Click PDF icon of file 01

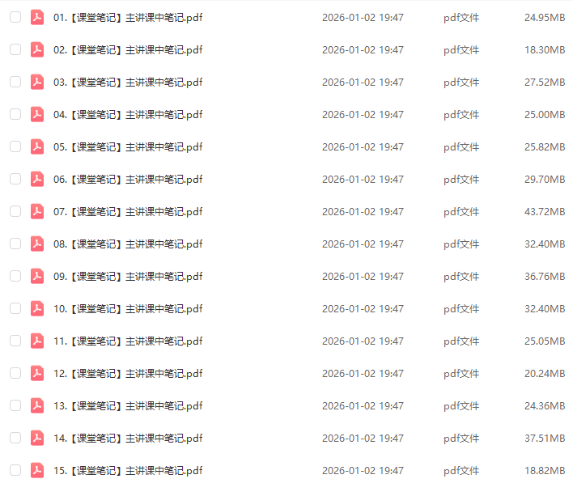(x=37, y=17)
